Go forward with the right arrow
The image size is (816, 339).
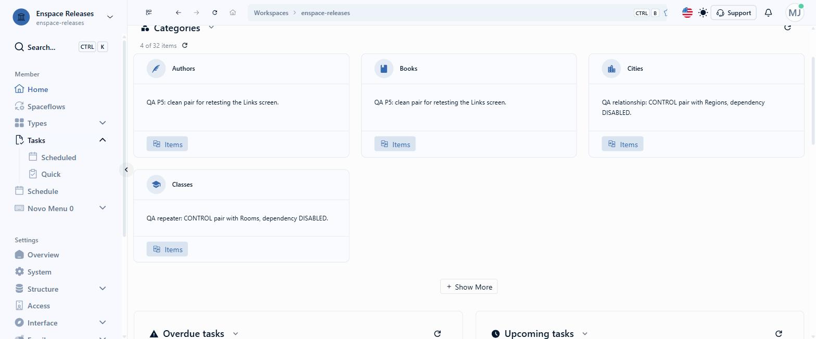point(196,12)
